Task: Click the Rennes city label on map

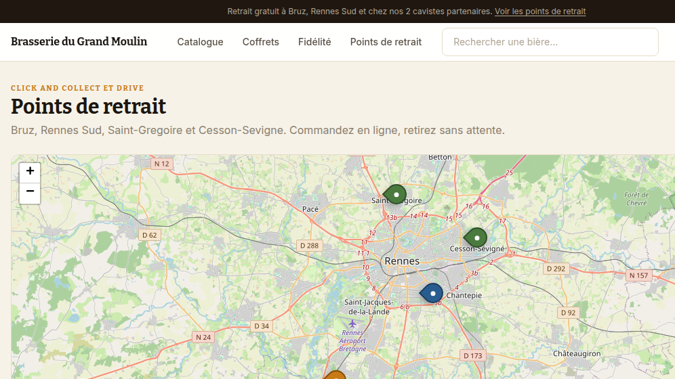Action: [402, 261]
